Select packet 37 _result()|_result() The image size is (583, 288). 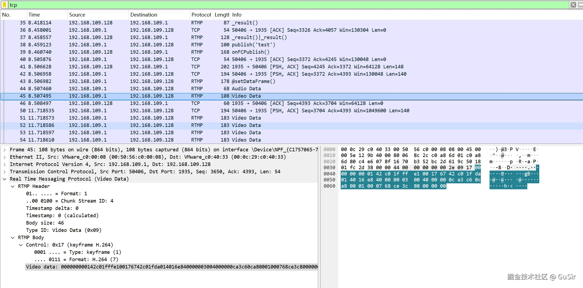point(291,37)
